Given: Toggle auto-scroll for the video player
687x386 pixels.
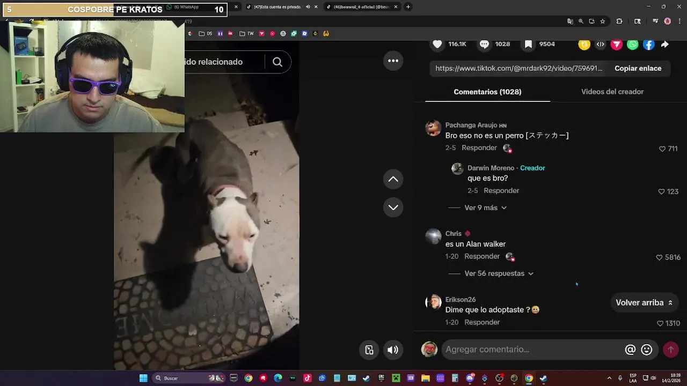Looking at the screenshot, I should pyautogui.click(x=369, y=350).
